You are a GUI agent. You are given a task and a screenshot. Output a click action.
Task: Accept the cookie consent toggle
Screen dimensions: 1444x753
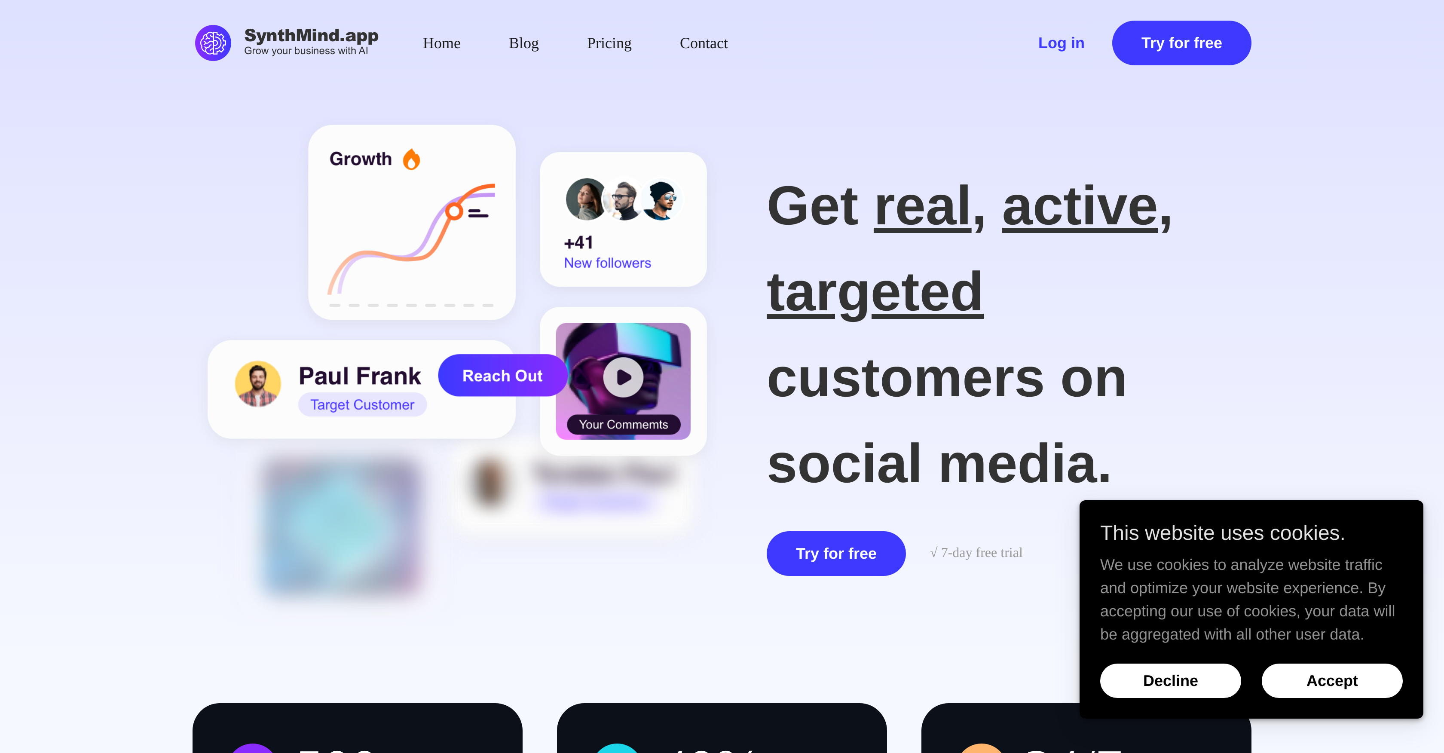click(x=1333, y=681)
